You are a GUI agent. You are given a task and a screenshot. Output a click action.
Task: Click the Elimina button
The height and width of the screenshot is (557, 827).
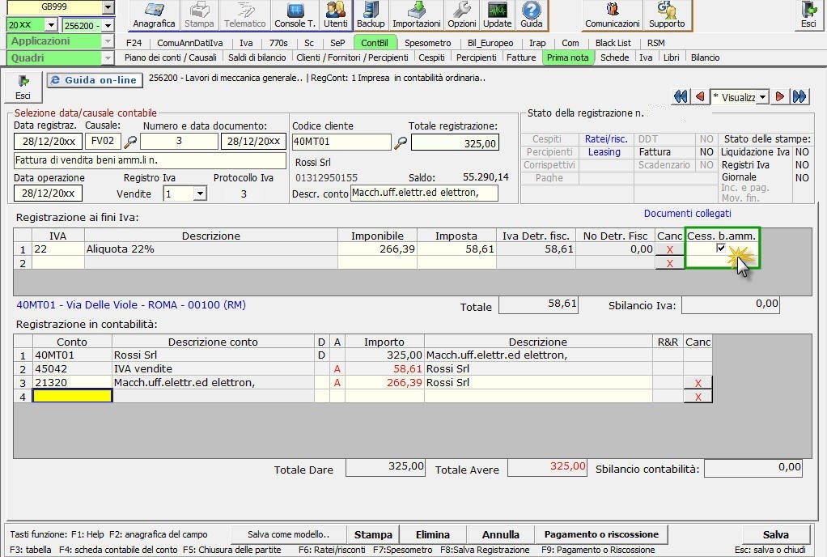pos(432,534)
